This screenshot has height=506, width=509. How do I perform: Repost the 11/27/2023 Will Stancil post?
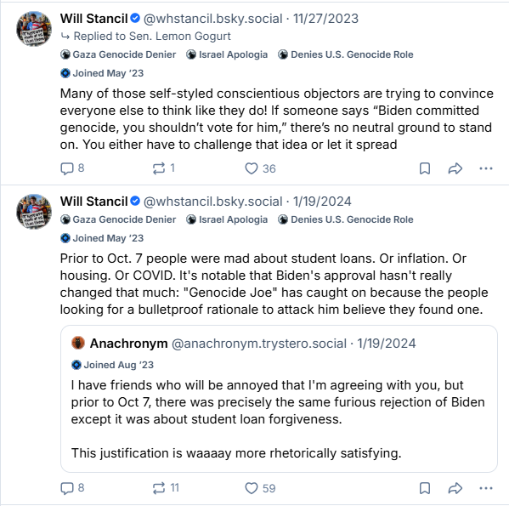(x=159, y=168)
